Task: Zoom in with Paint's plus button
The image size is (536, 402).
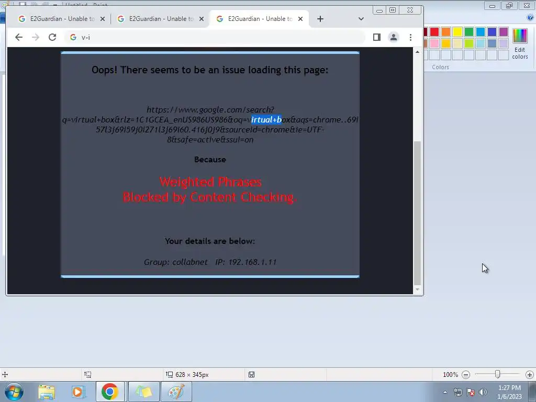Action: (x=530, y=375)
